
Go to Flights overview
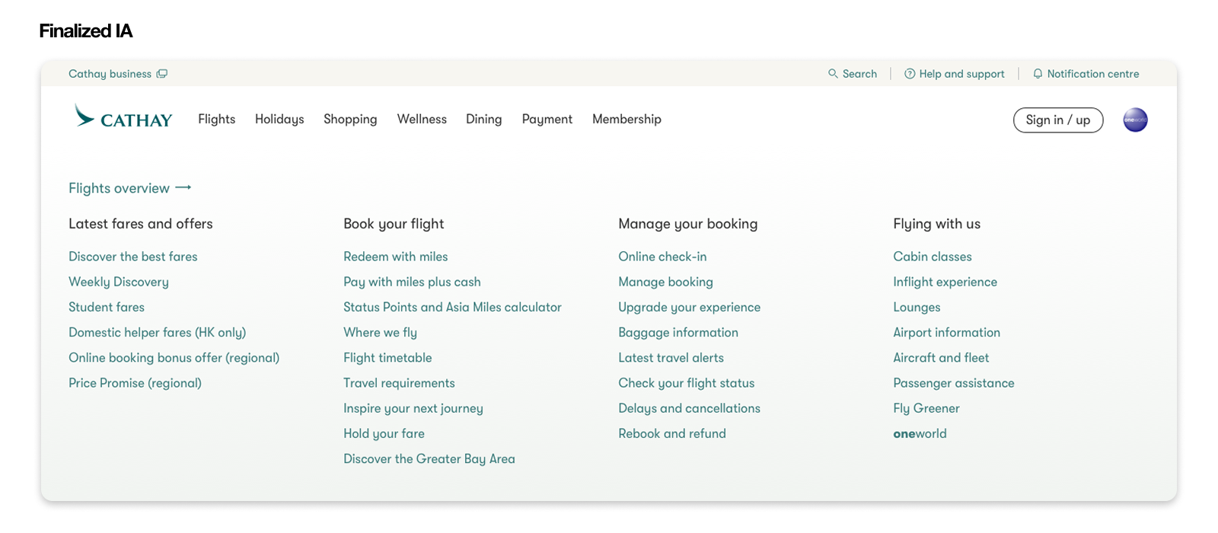pyautogui.click(x=120, y=188)
